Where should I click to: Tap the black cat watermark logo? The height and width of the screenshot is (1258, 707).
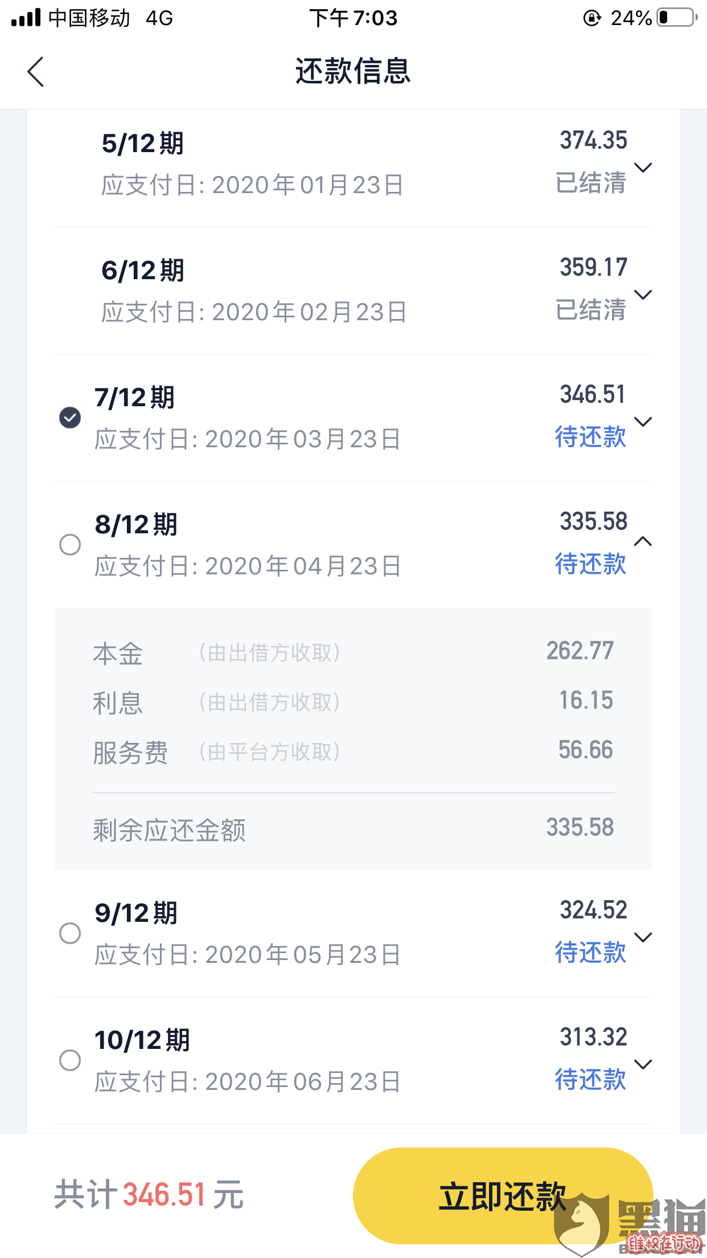point(629,1224)
